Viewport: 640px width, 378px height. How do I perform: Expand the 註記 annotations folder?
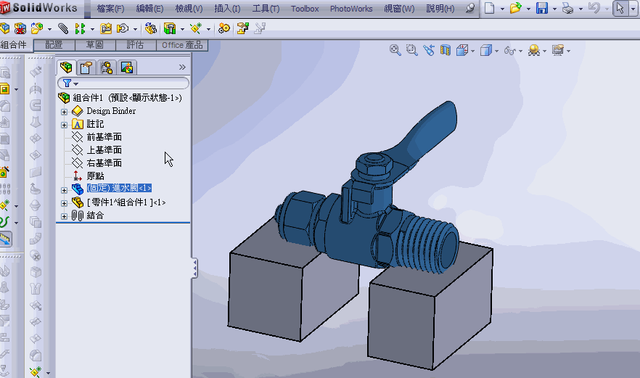point(64,125)
